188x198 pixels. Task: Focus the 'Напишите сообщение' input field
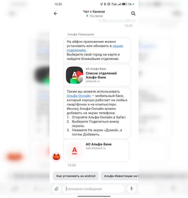click(93, 189)
